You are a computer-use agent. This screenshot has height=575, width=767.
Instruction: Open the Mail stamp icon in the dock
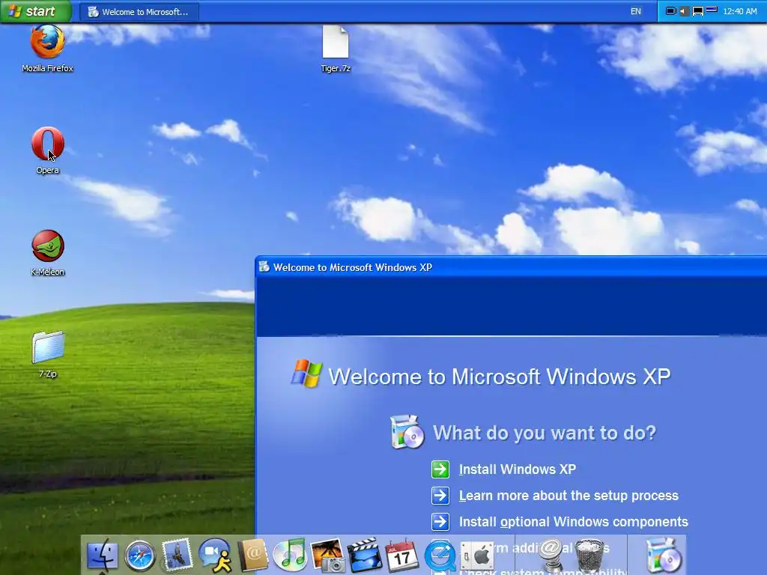pyautogui.click(x=177, y=555)
